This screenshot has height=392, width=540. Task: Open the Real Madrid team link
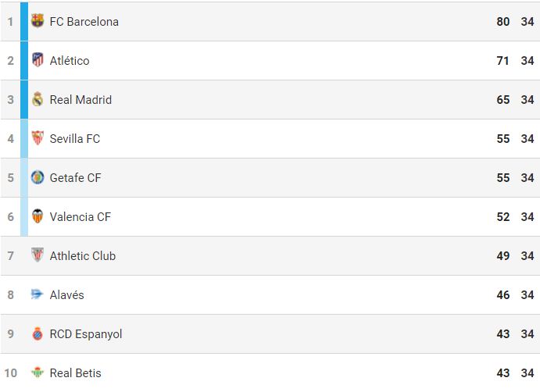[x=80, y=100]
